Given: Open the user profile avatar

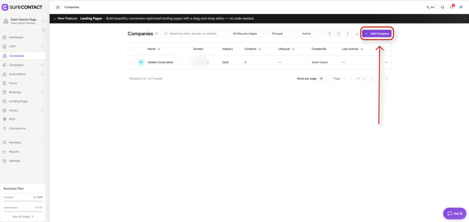Looking at the screenshot, I should 461,7.
